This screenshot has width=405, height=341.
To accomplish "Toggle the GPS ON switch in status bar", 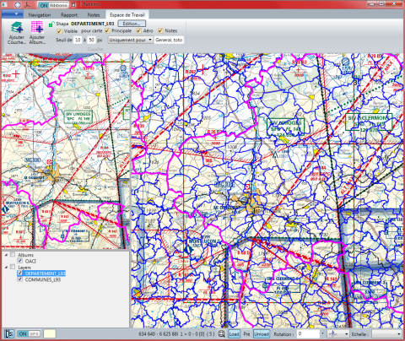I will pos(29,334).
